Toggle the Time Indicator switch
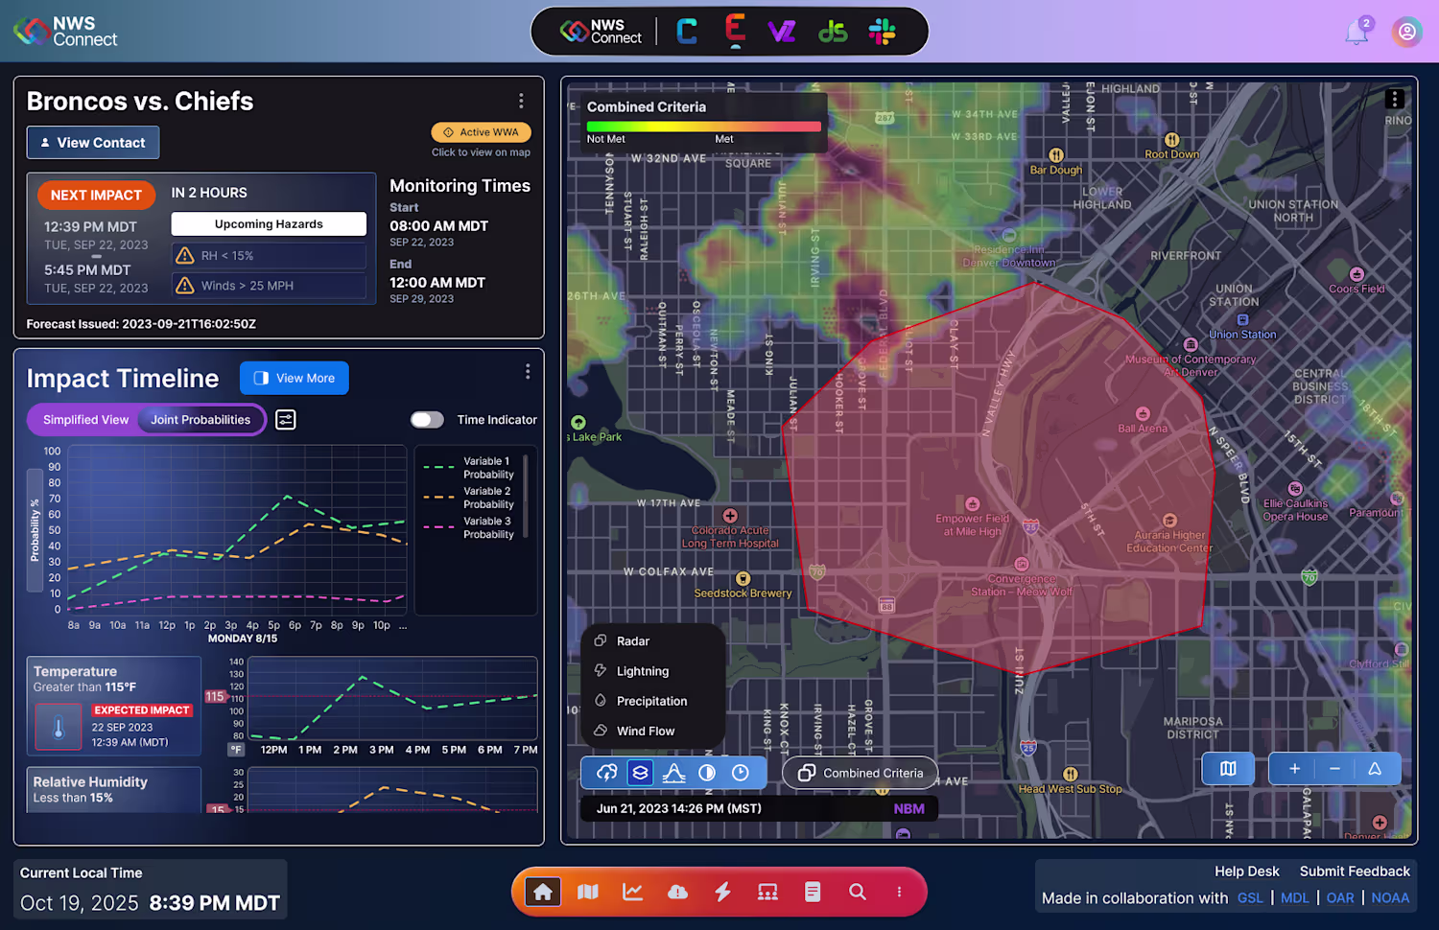The height and width of the screenshot is (930, 1439). point(427,419)
